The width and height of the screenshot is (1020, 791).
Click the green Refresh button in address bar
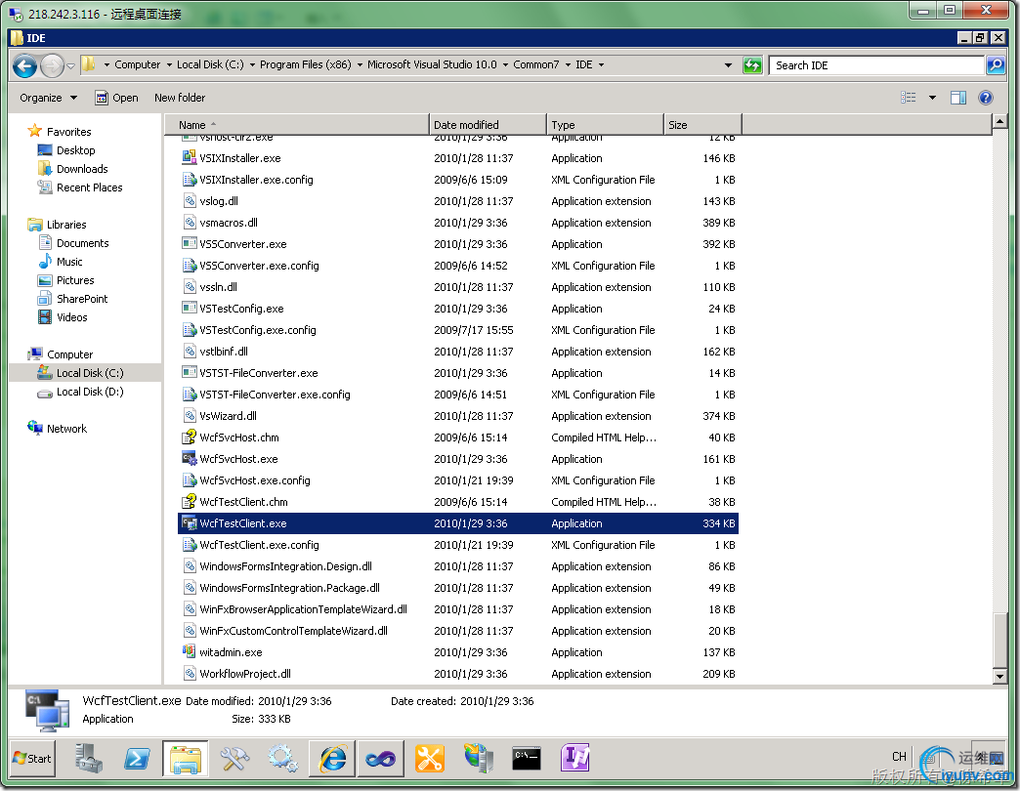click(x=752, y=65)
